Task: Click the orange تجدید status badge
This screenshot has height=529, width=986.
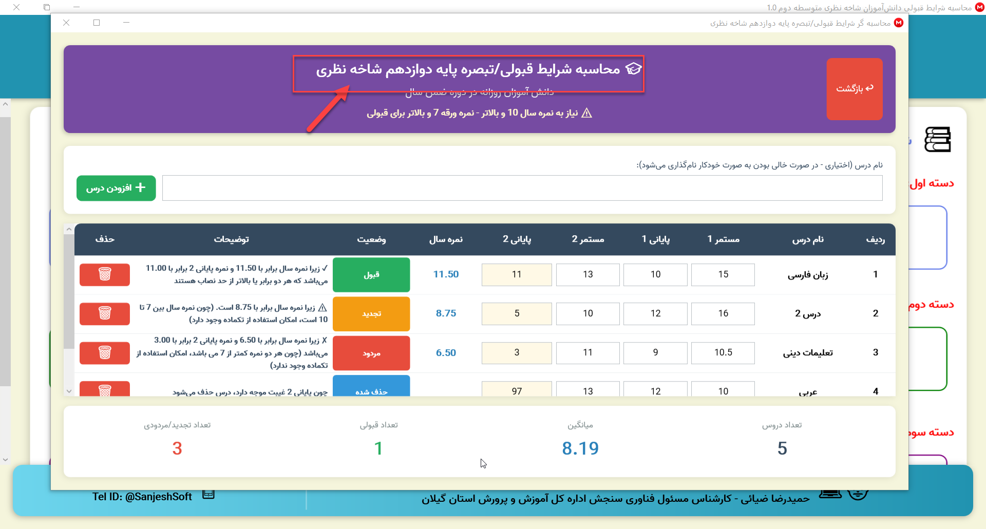Action: point(371,313)
